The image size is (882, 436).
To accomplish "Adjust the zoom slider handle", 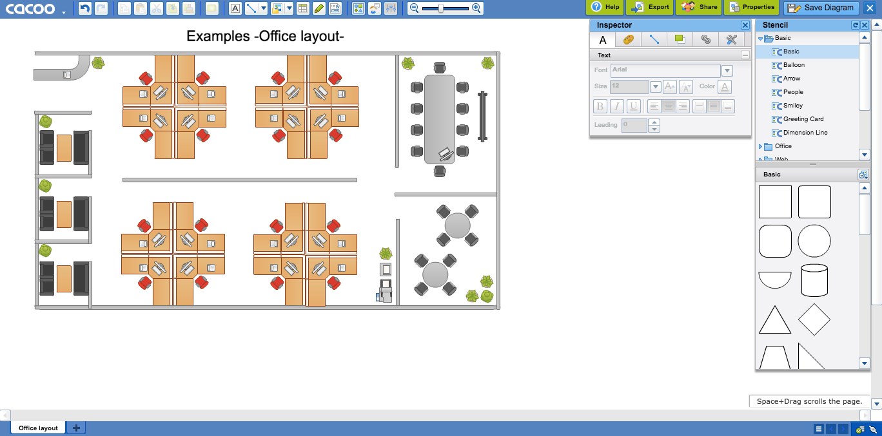I will 440,8.
